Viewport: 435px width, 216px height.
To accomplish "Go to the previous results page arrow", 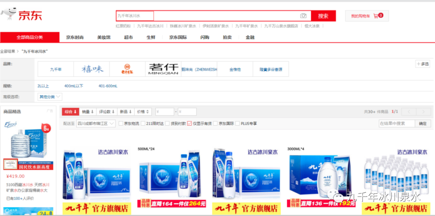I will (408, 112).
